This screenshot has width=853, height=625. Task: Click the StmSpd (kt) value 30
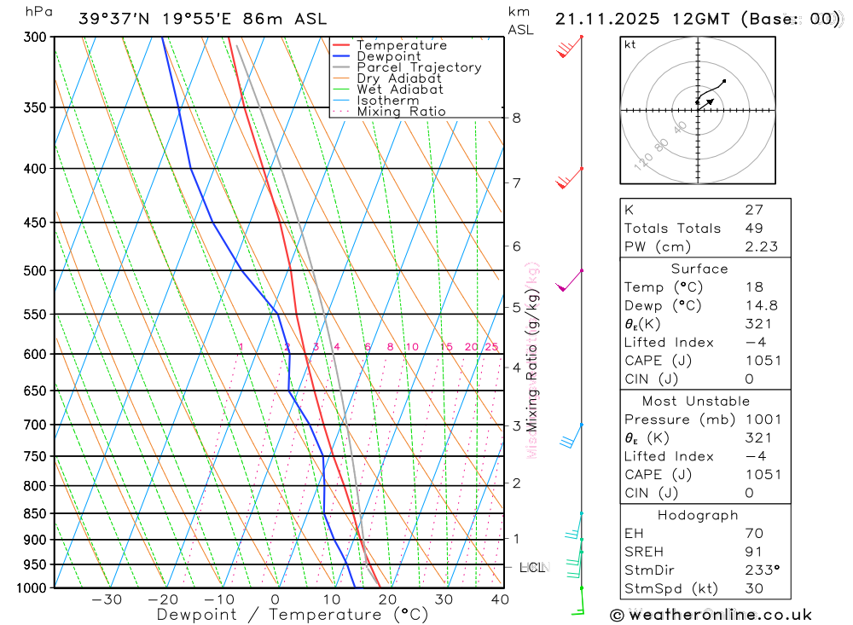754,588
